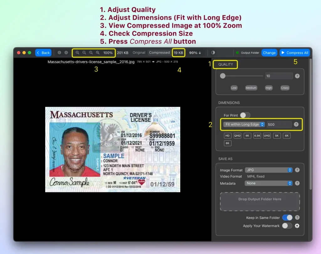Choose 4K dimension preset
Viewport: 321px width, 254px height.
247,136
